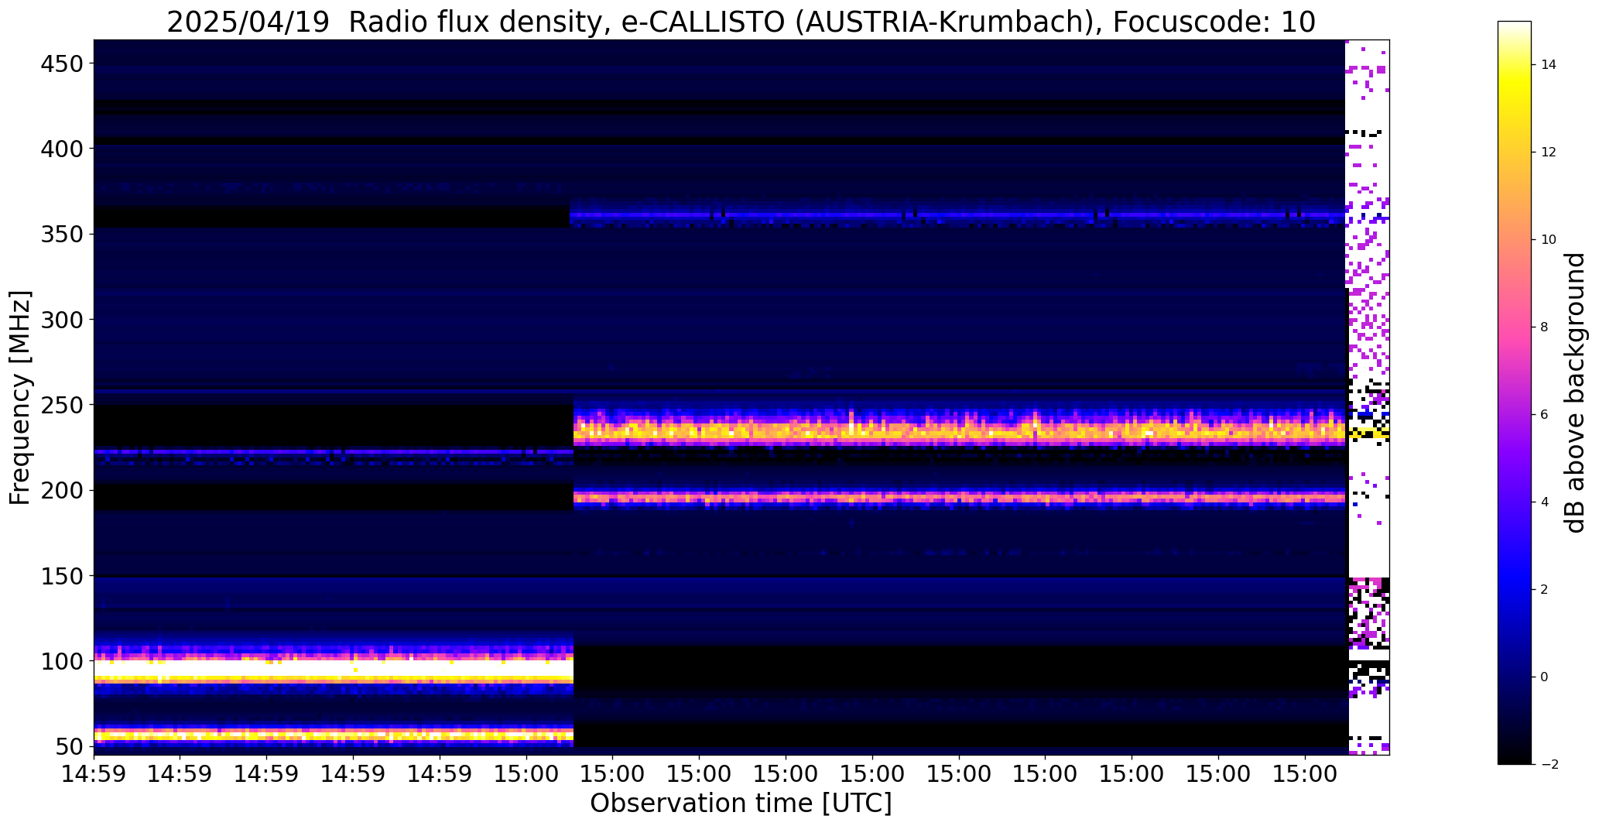The image size is (1599, 826).
Task: Select the "Frequency [MHz]" y-axis label
Action: (21, 397)
